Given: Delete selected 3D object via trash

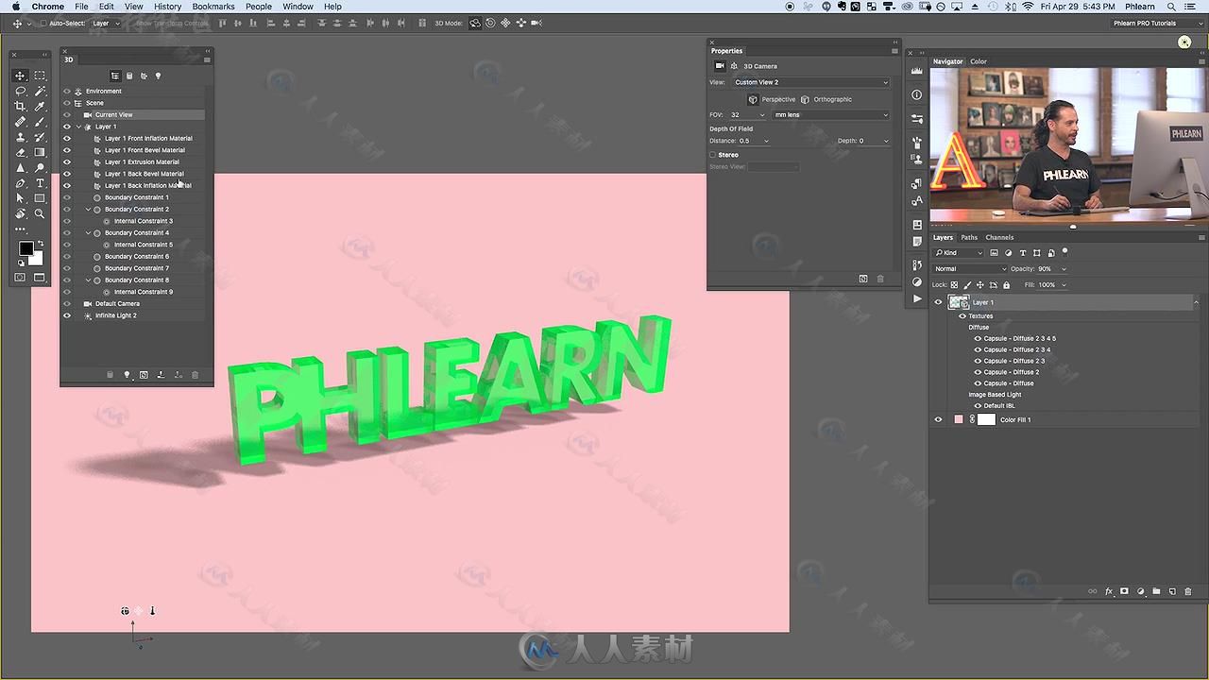Looking at the screenshot, I should (196, 375).
